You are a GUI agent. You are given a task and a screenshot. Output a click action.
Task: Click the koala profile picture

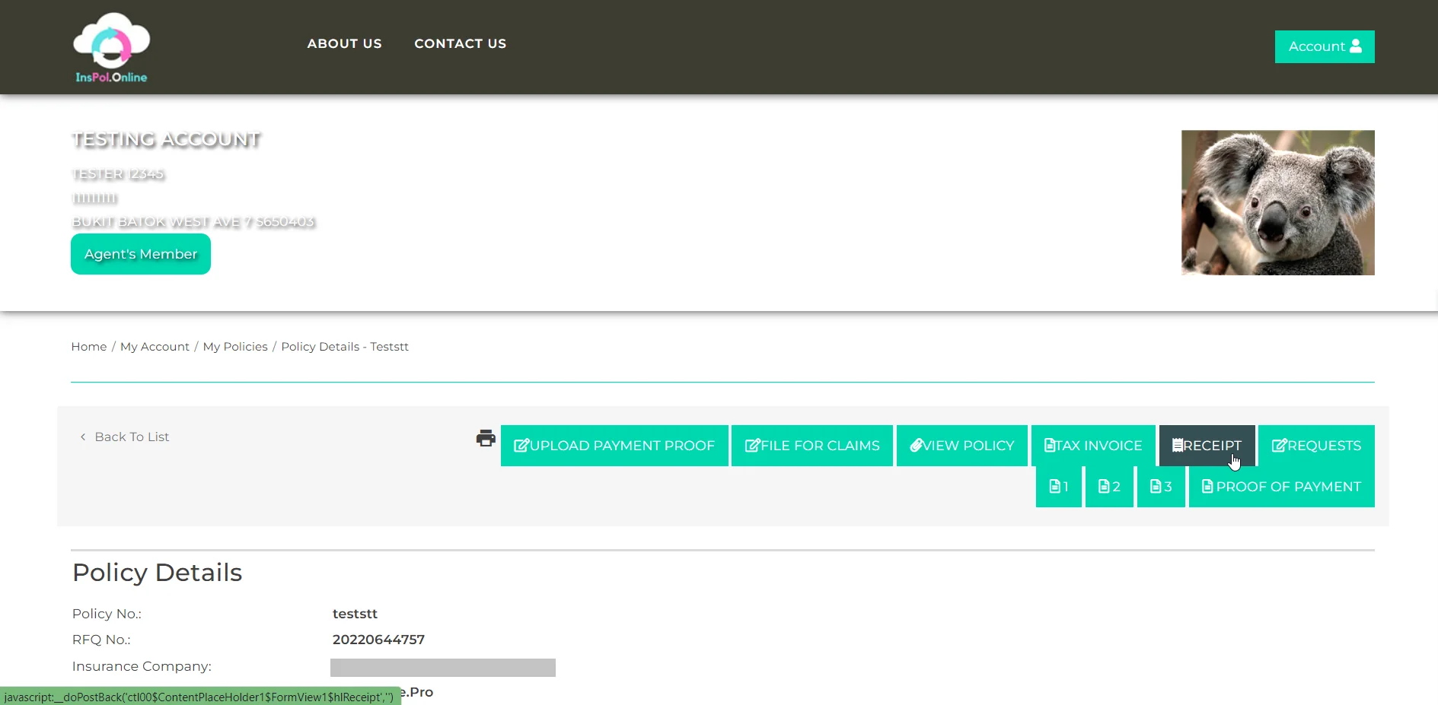[1277, 202]
